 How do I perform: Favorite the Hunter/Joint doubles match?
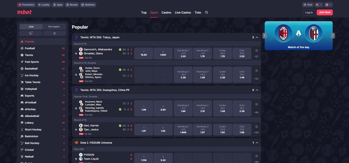pyautogui.click(x=76, y=75)
